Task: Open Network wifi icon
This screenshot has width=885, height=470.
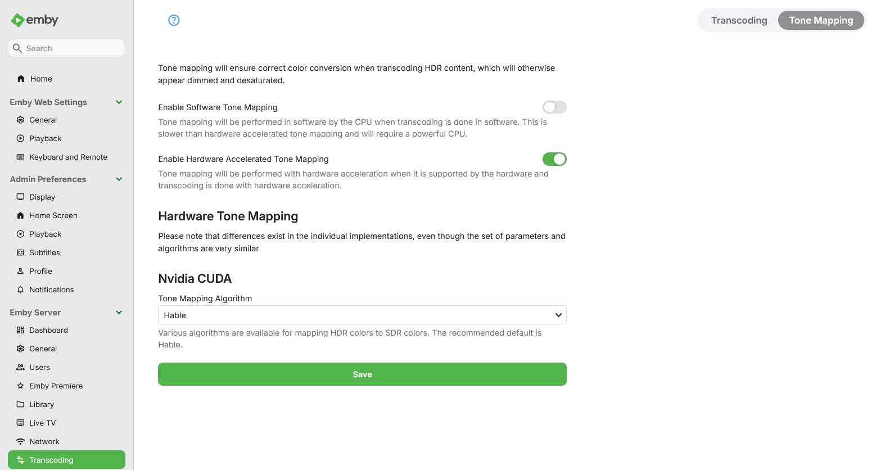Action: point(21,441)
